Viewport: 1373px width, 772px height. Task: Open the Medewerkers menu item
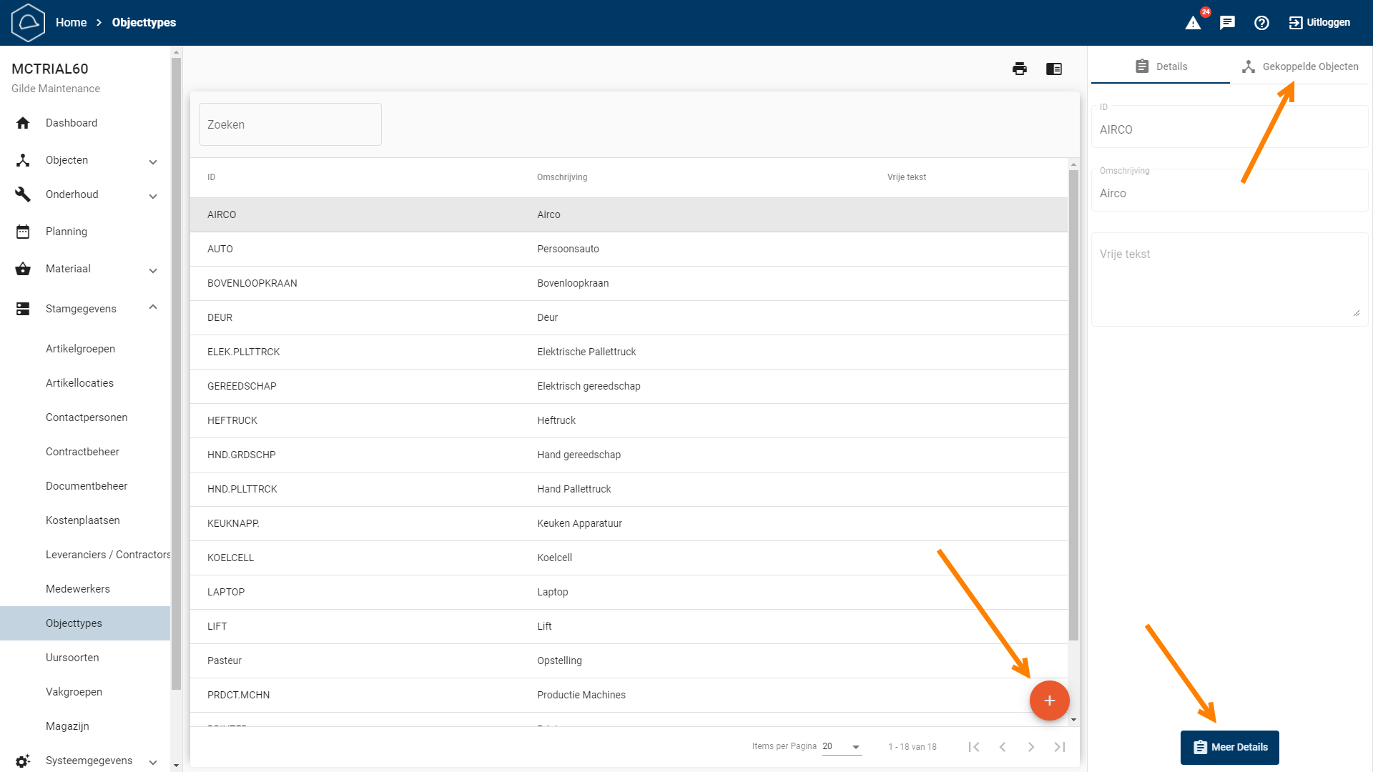(x=78, y=589)
